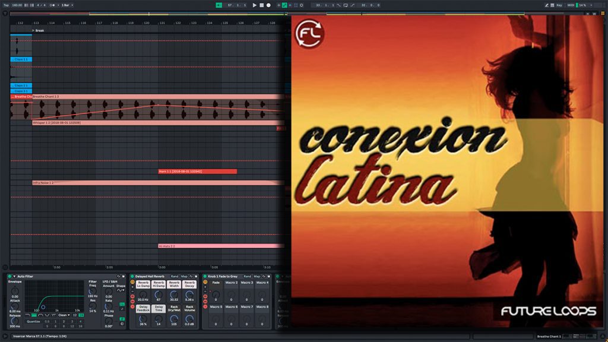
Task: Open the Clean circuit type dropdown
Action: 64,315
